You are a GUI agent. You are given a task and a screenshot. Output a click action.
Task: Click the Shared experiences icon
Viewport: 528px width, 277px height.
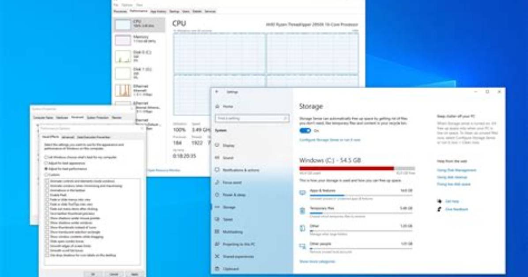point(217,256)
